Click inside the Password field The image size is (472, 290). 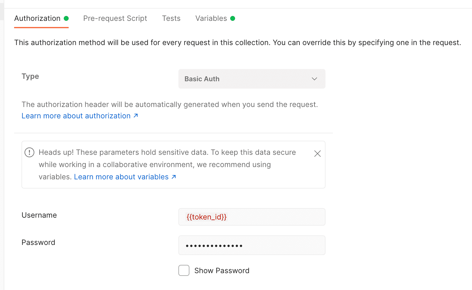[x=251, y=245]
